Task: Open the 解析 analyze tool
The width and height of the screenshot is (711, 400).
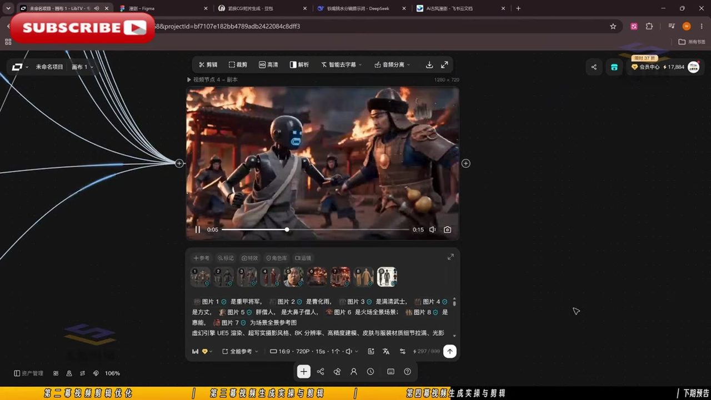Action: point(299,64)
